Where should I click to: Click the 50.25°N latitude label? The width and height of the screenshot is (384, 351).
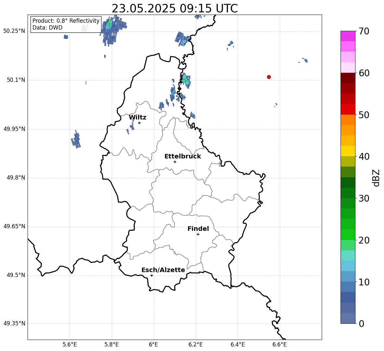point(14,31)
